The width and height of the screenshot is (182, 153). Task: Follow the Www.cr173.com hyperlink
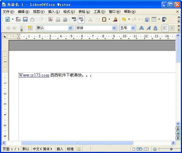click(x=34, y=75)
